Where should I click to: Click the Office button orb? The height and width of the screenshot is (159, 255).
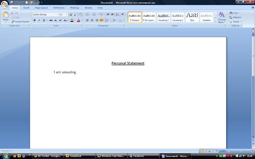click(4, 4)
